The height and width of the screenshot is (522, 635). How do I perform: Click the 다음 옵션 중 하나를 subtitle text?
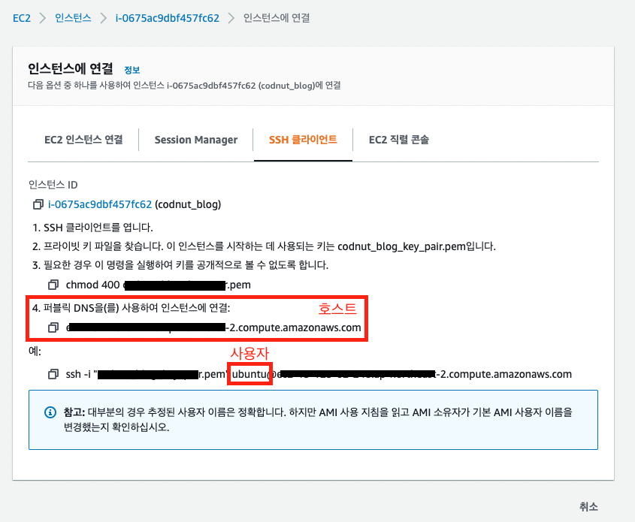point(184,86)
